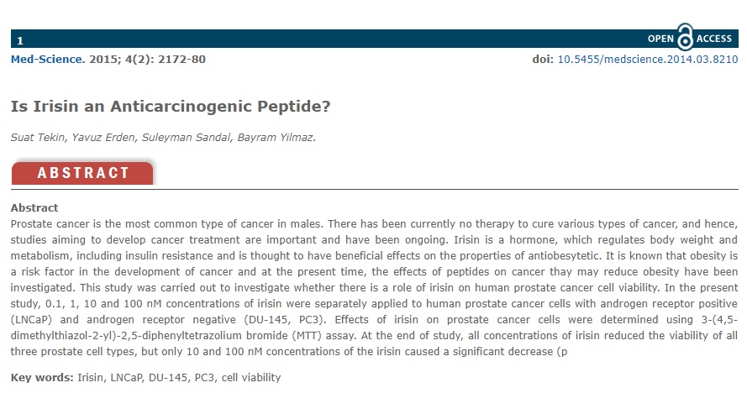Click the citation text 2015; 4(2): 2172-80
The width and height of the screenshot is (747, 414).
coord(147,60)
